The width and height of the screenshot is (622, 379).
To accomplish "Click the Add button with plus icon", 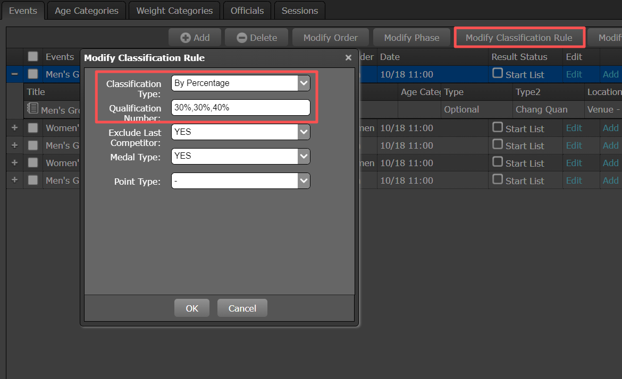I will pyautogui.click(x=195, y=38).
